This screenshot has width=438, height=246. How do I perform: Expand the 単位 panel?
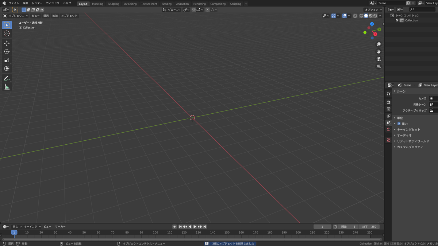pos(400,118)
